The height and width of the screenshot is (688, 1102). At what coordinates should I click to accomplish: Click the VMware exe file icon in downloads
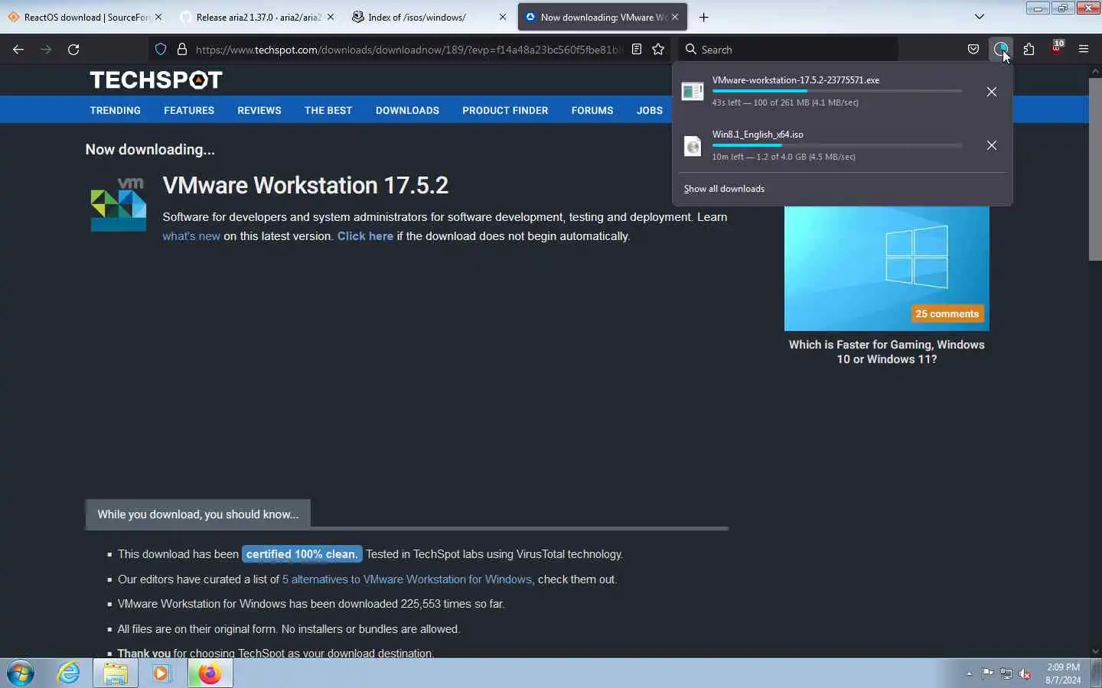tap(693, 92)
